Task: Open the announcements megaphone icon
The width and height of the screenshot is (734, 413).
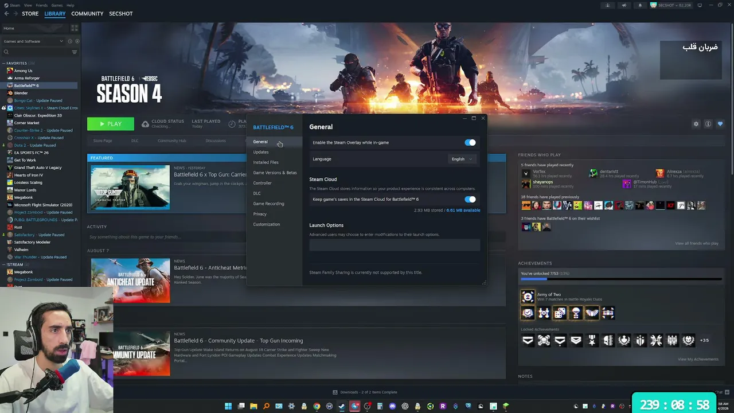Action: (x=624, y=6)
